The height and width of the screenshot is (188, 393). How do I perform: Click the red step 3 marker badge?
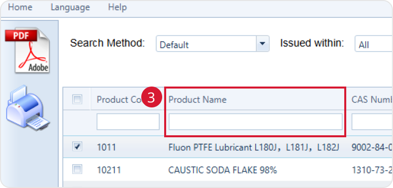click(151, 98)
